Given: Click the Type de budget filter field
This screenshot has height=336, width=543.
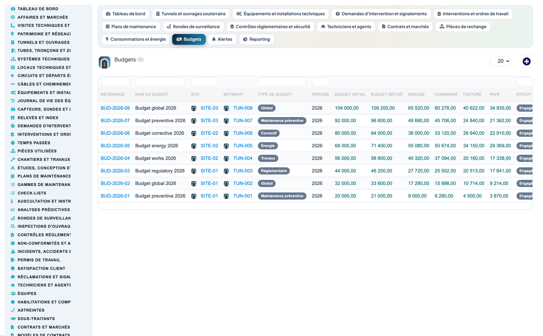Looking at the screenshot, I should tap(282, 82).
